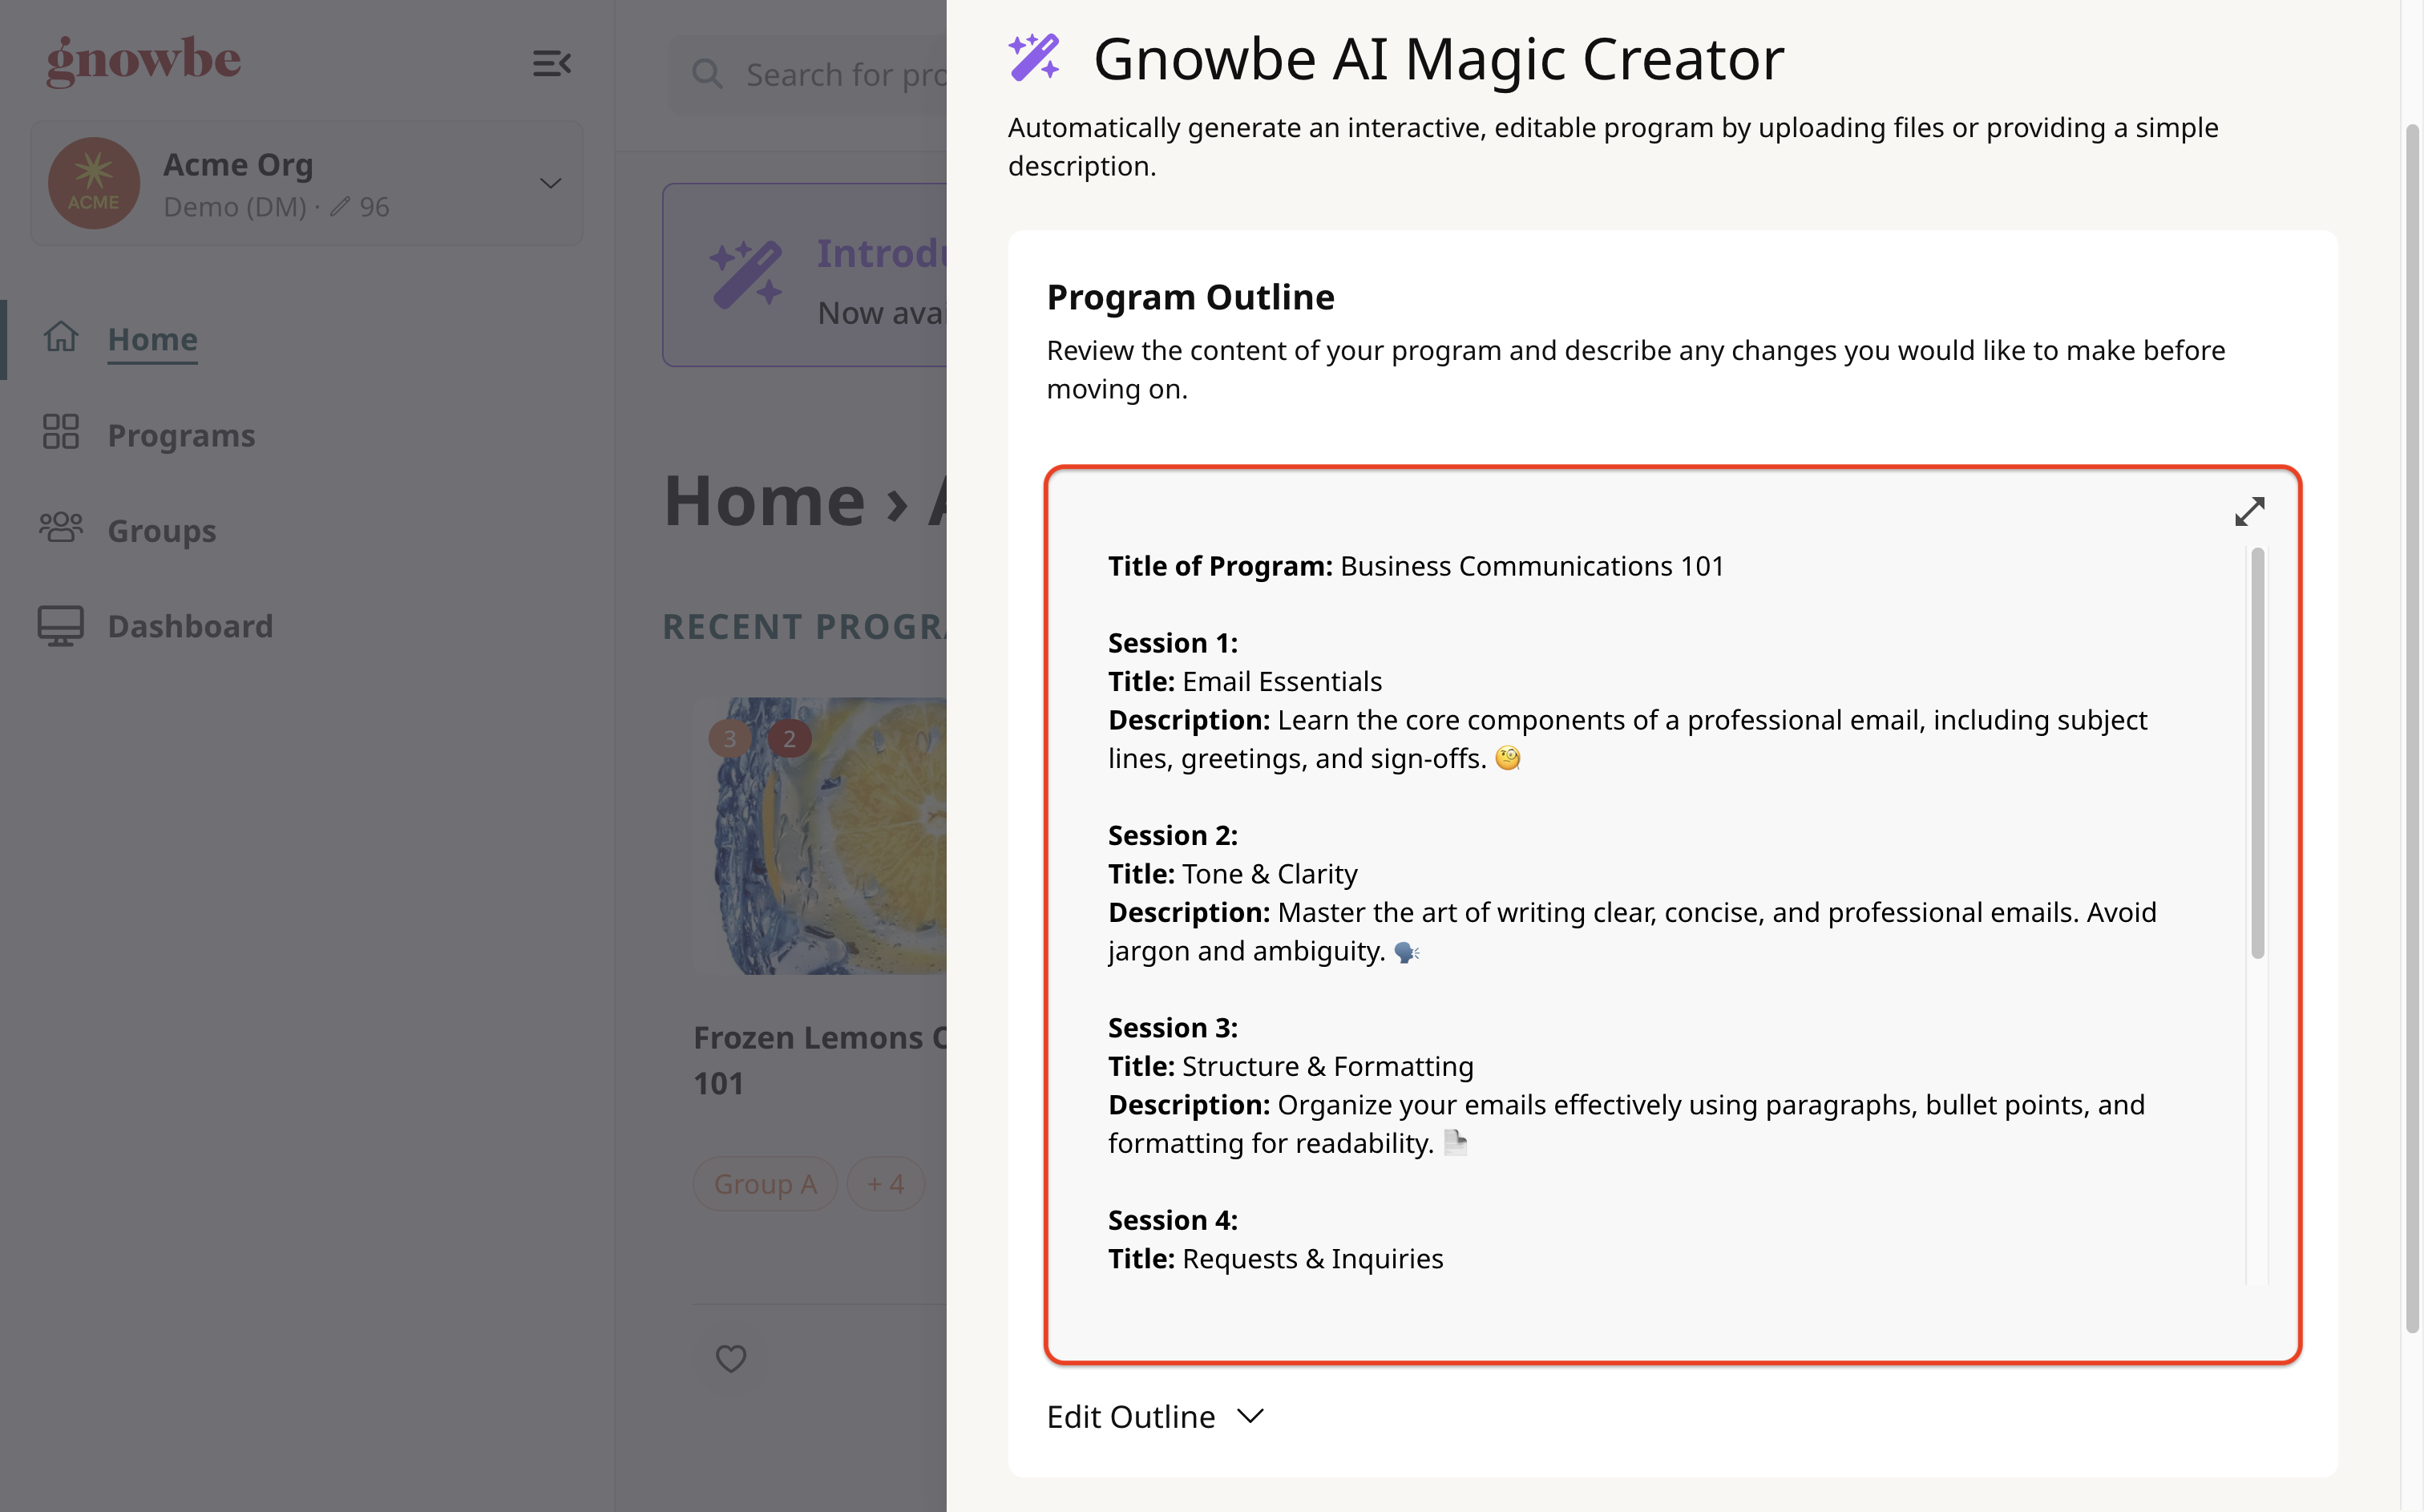Expand the Edit Outline section

(x=1156, y=1416)
